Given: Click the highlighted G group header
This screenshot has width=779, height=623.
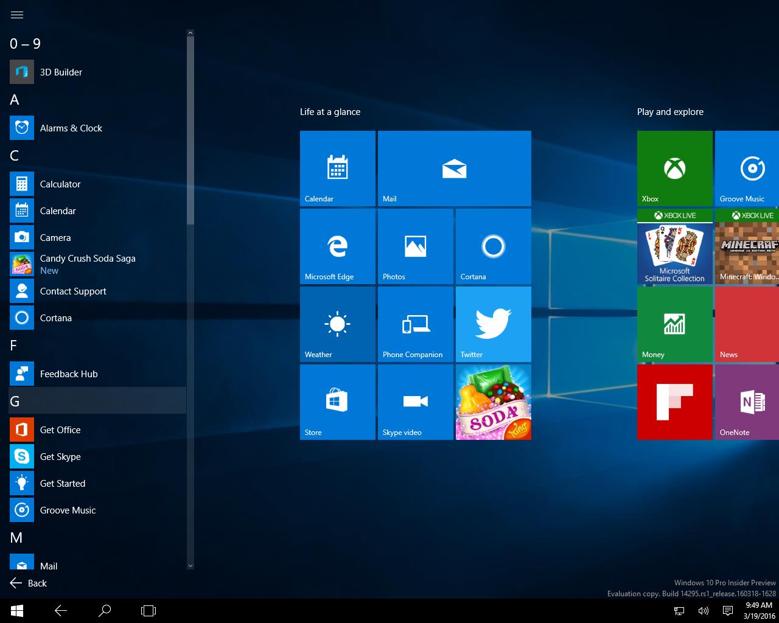Looking at the screenshot, I should [97, 401].
